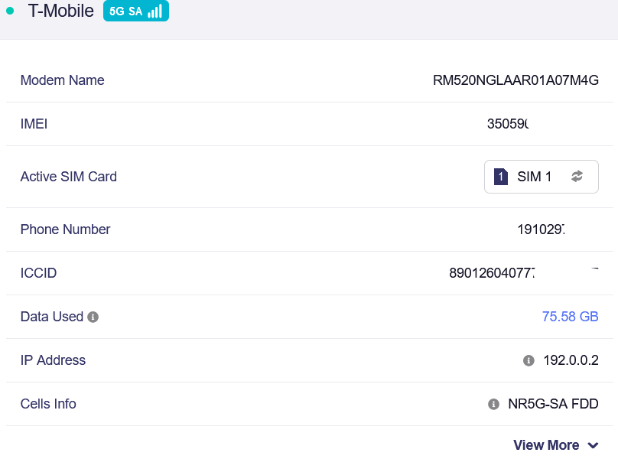Viewport: 618px width, 472px height.
Task: Click the View More text
Action: (x=546, y=445)
